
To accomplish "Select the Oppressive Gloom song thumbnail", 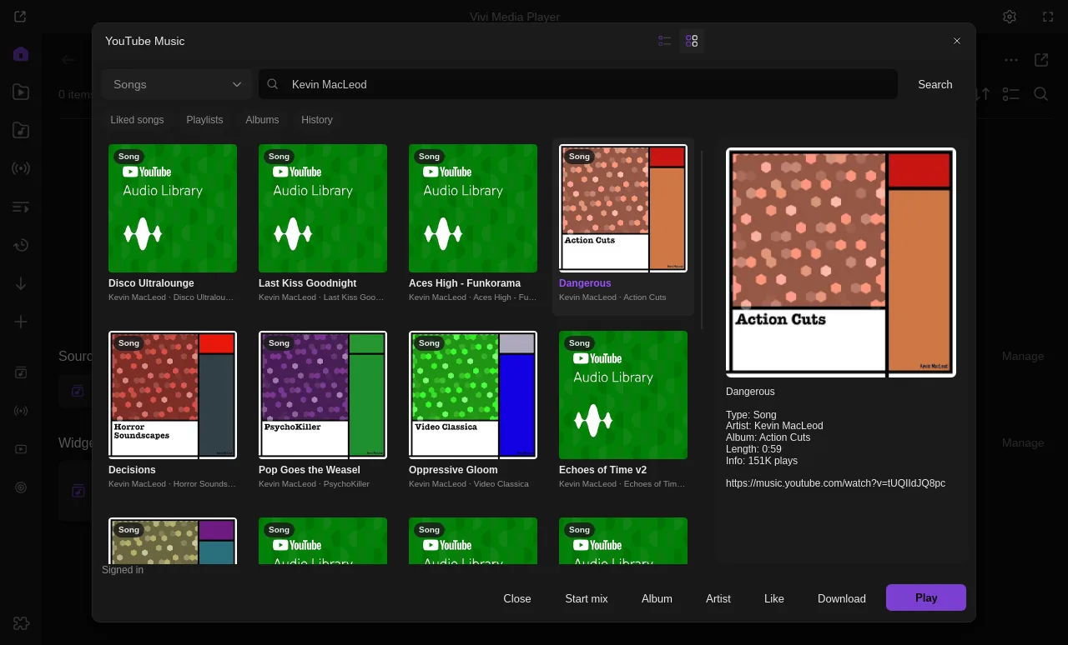I will coord(473,395).
